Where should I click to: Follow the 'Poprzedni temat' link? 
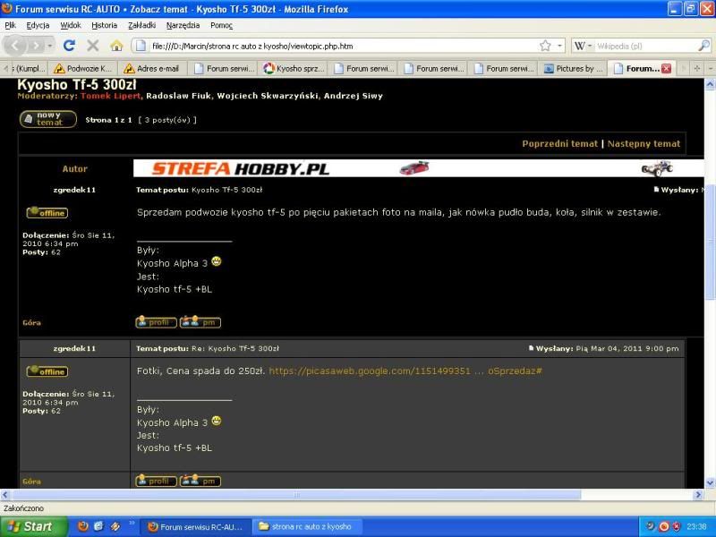point(559,143)
